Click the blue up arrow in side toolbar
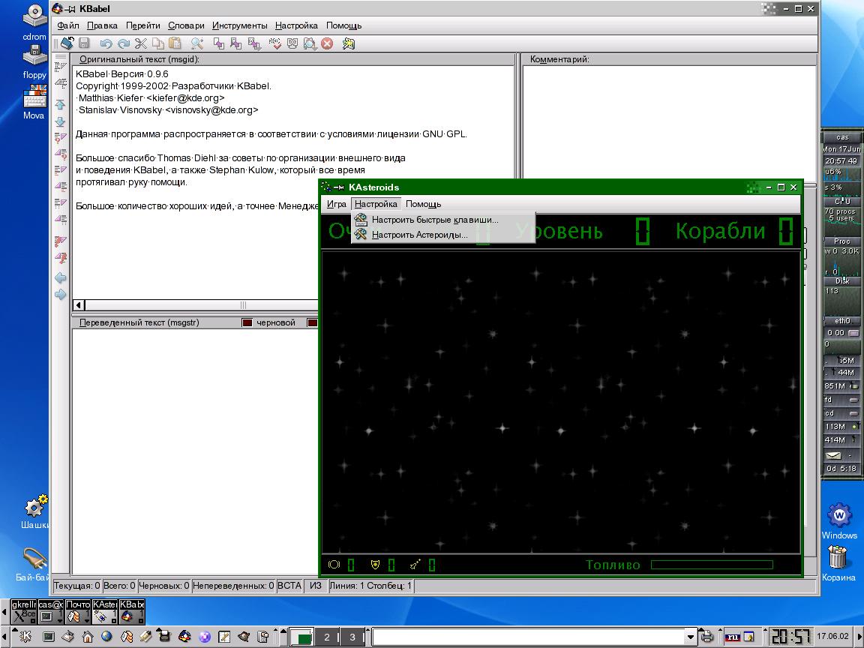This screenshot has width=864, height=648. [x=61, y=105]
